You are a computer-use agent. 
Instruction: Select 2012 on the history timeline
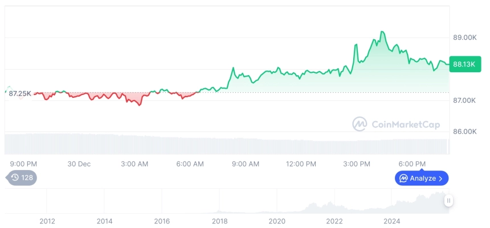pyautogui.click(x=47, y=221)
